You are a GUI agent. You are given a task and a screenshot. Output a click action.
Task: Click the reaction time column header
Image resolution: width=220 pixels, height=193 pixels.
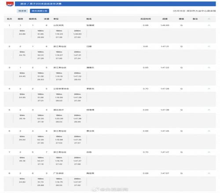(x=146, y=19)
